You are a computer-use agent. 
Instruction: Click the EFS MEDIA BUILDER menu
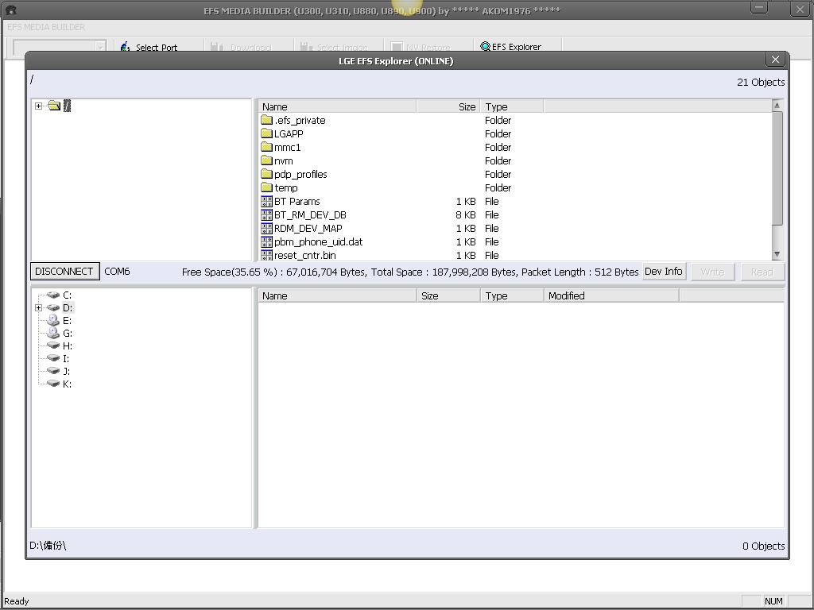click(46, 27)
